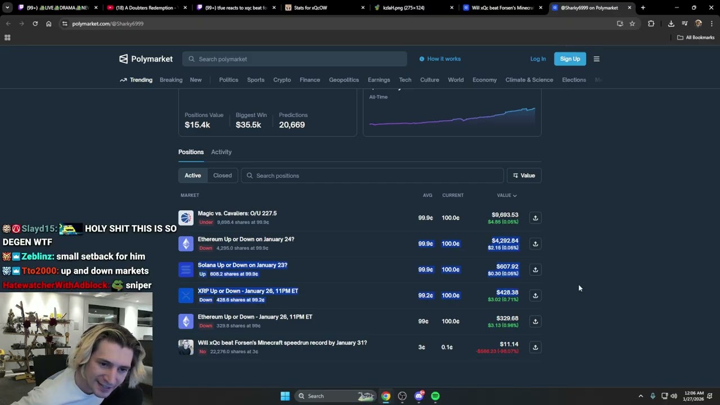Switch to the A Doubters Redemption YouTube tab
The width and height of the screenshot is (720, 405).
tap(146, 8)
